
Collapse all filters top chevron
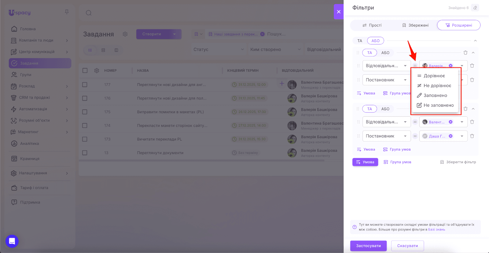point(475,41)
